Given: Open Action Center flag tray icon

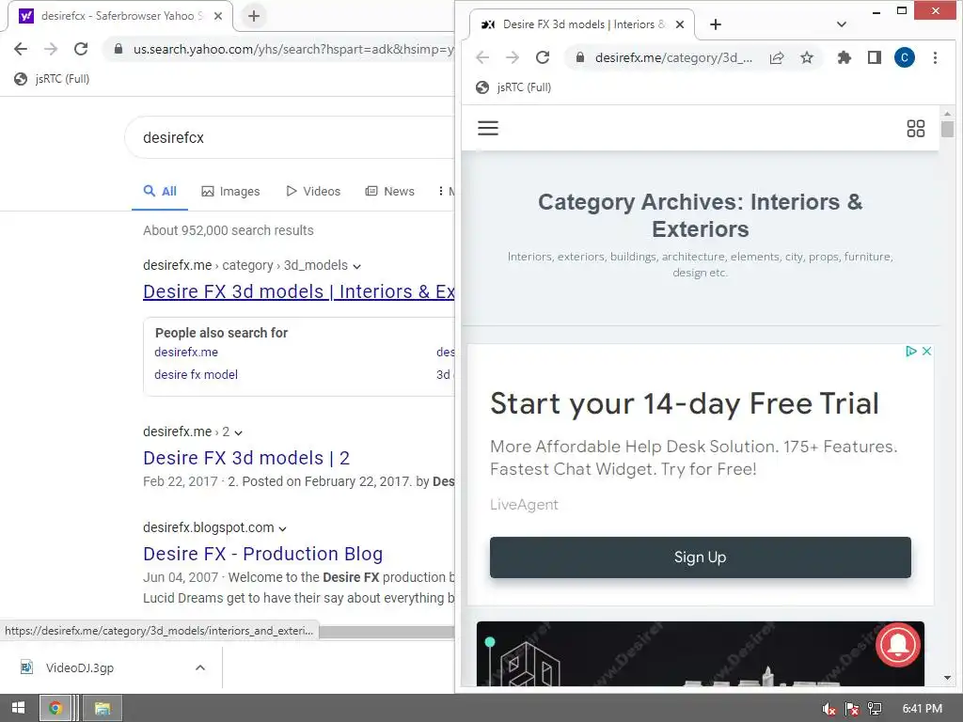Looking at the screenshot, I should tap(852, 709).
